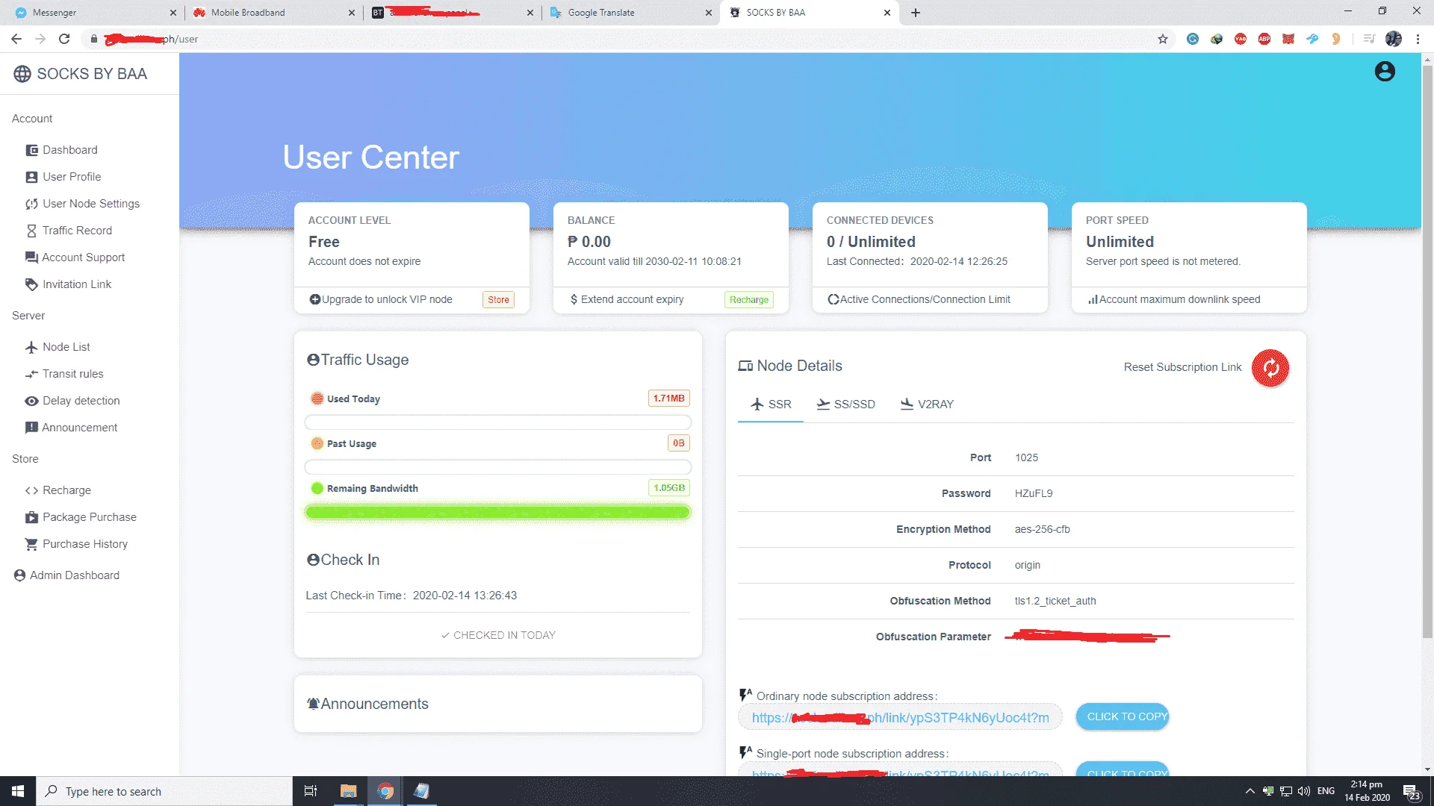Click the Chrome icon in the taskbar
Image resolution: width=1434 pixels, height=806 pixels.
(385, 791)
